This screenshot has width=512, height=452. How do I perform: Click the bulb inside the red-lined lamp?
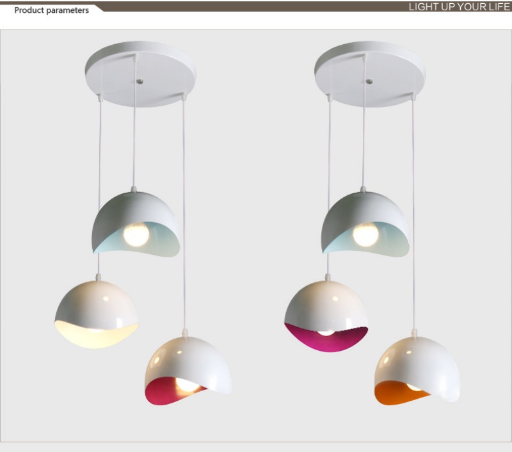click(187, 385)
